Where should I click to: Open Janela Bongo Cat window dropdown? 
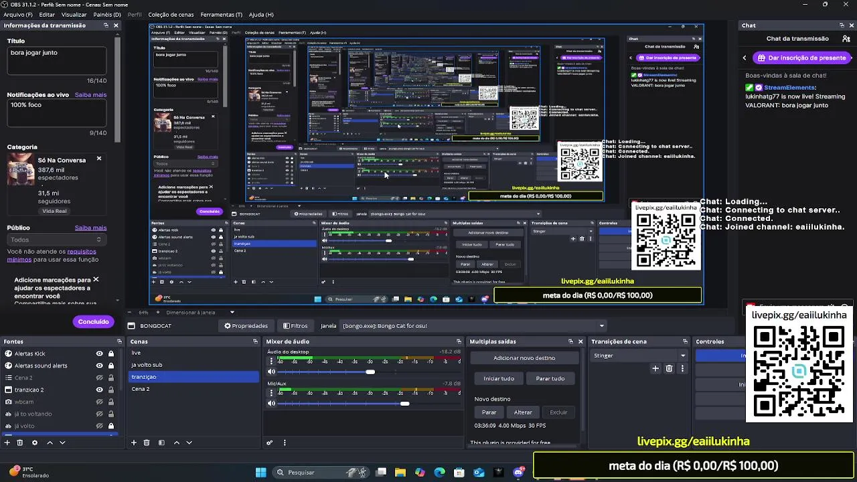click(x=473, y=326)
